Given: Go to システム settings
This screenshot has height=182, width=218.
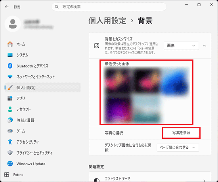Looking at the screenshot, I should pos(42,55).
